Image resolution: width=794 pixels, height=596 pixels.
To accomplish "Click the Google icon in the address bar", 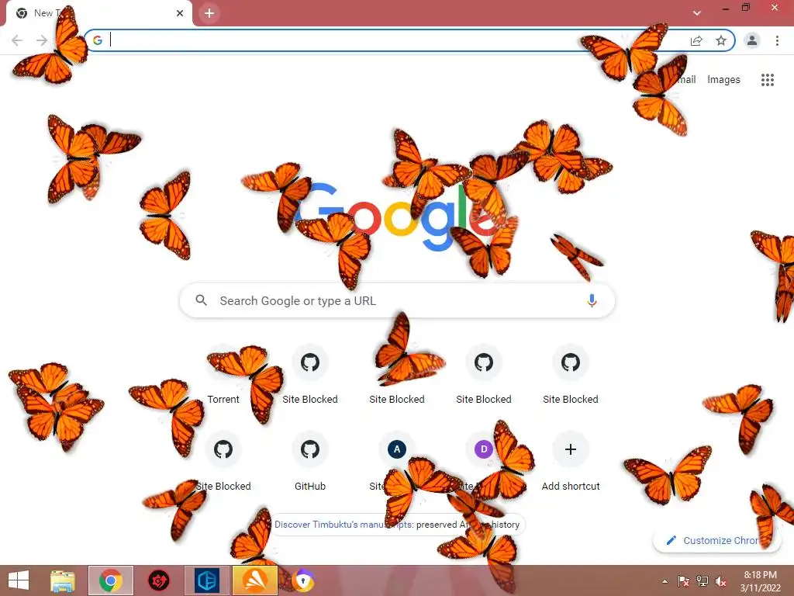I will point(98,40).
